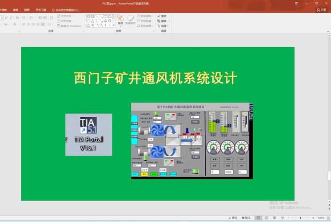Open Convert to SmartArt dropdown
Screen dimensions: 331x222
tap(70, 26)
